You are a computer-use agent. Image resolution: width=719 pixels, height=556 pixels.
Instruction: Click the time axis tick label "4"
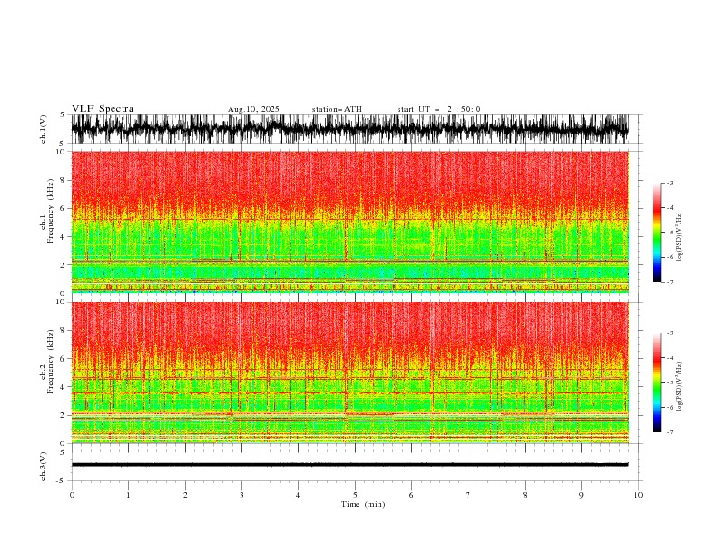[298, 495]
